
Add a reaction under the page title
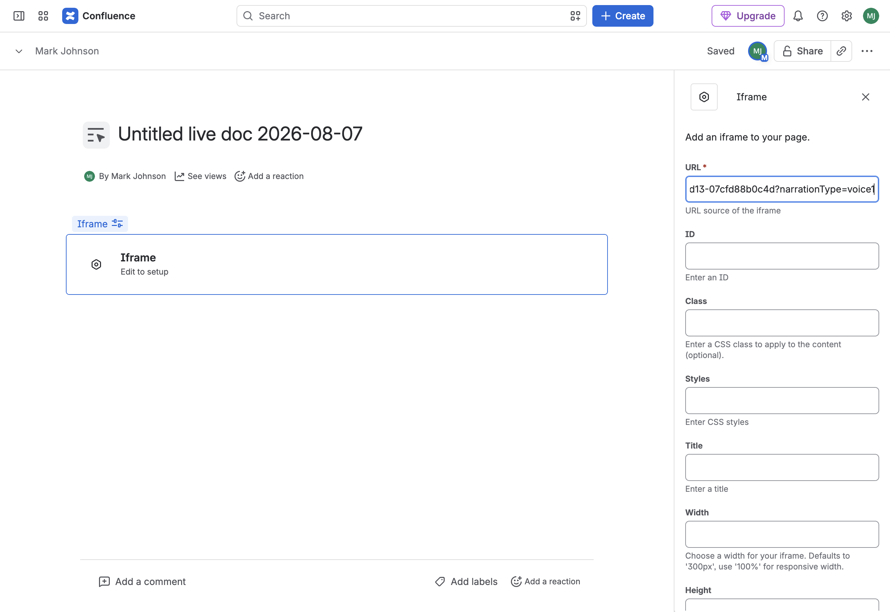[x=269, y=176]
